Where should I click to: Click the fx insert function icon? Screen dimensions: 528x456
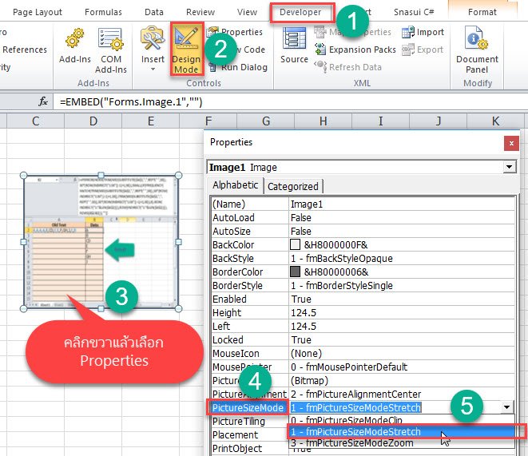point(43,101)
